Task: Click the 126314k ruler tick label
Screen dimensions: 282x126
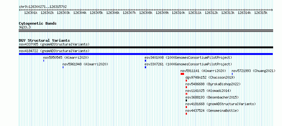Action: [244, 13]
